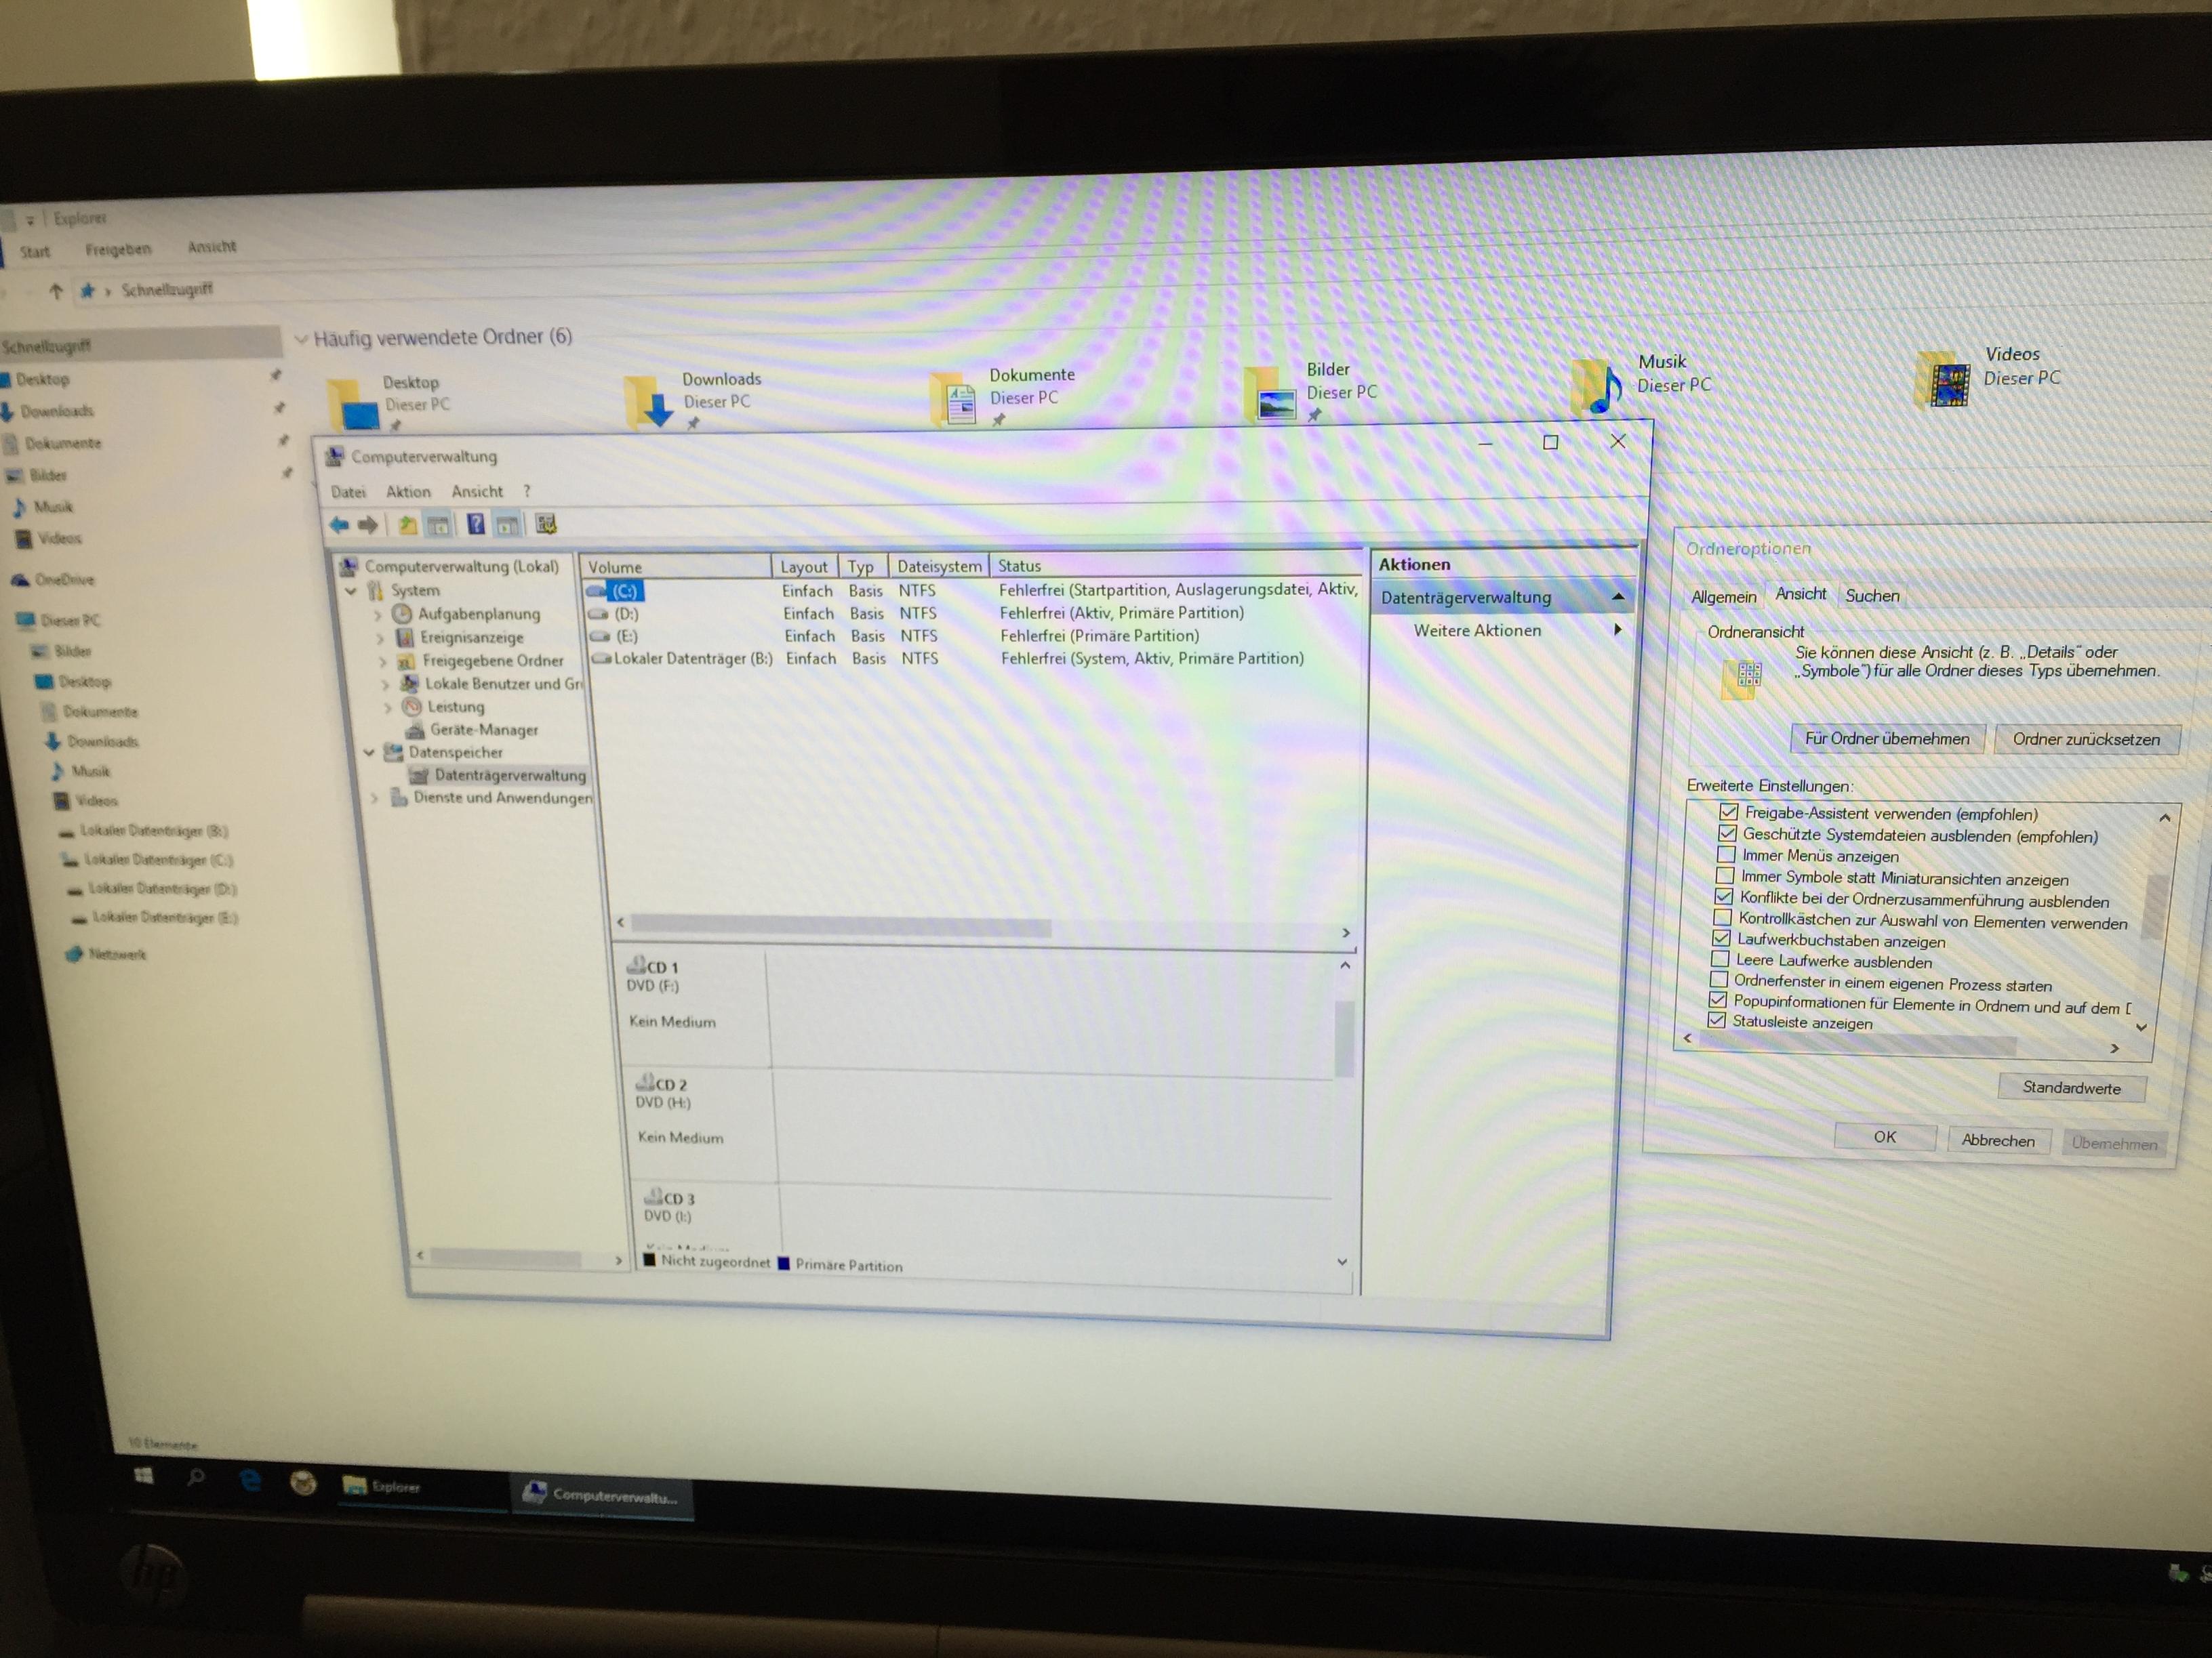Select Ereignisanzeige icon in the tree
Viewport: 2212px width, 1658px height.
[405, 638]
